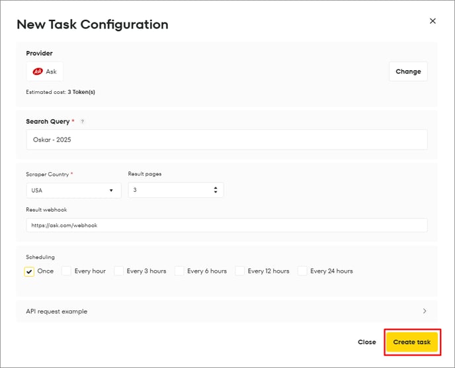Click the Scheduling label
The height and width of the screenshot is (368, 455).
[40, 257]
